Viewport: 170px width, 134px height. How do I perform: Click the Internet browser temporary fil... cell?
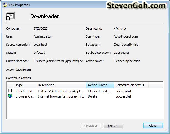point(61,96)
